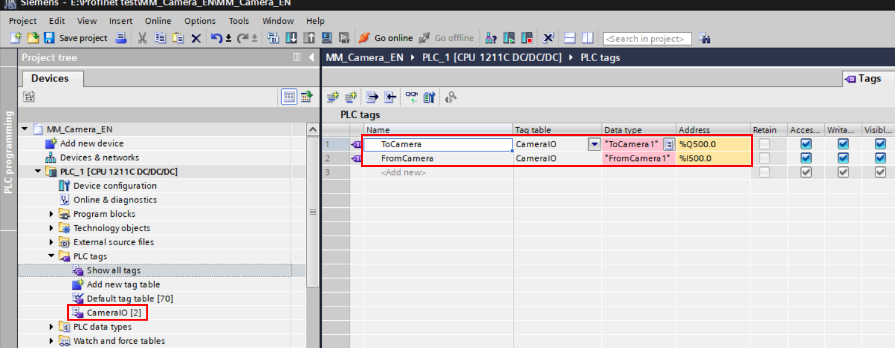The width and height of the screenshot is (895, 348).
Task: Select the Download to device icon
Action: (291, 38)
